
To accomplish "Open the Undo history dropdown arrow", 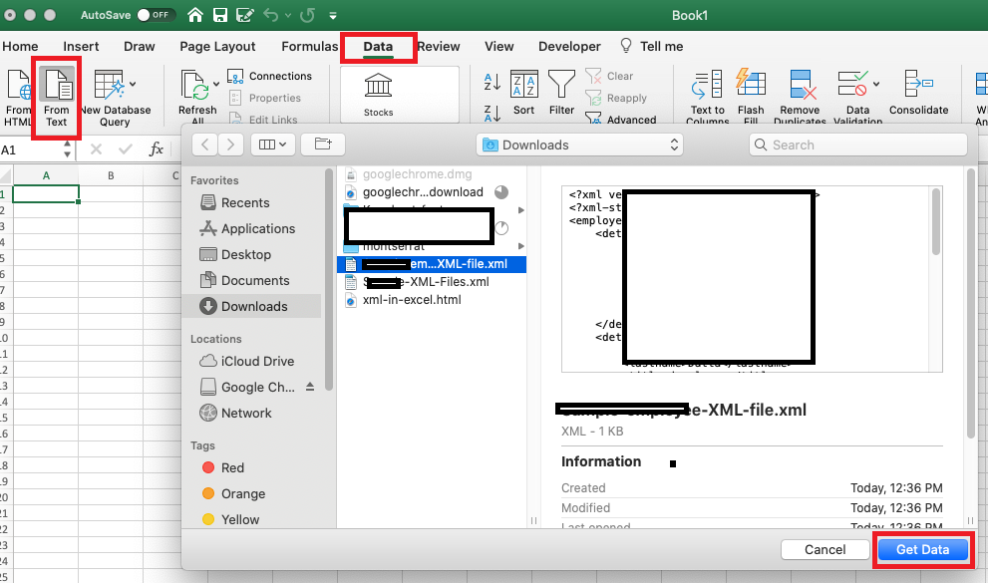I will tap(288, 16).
